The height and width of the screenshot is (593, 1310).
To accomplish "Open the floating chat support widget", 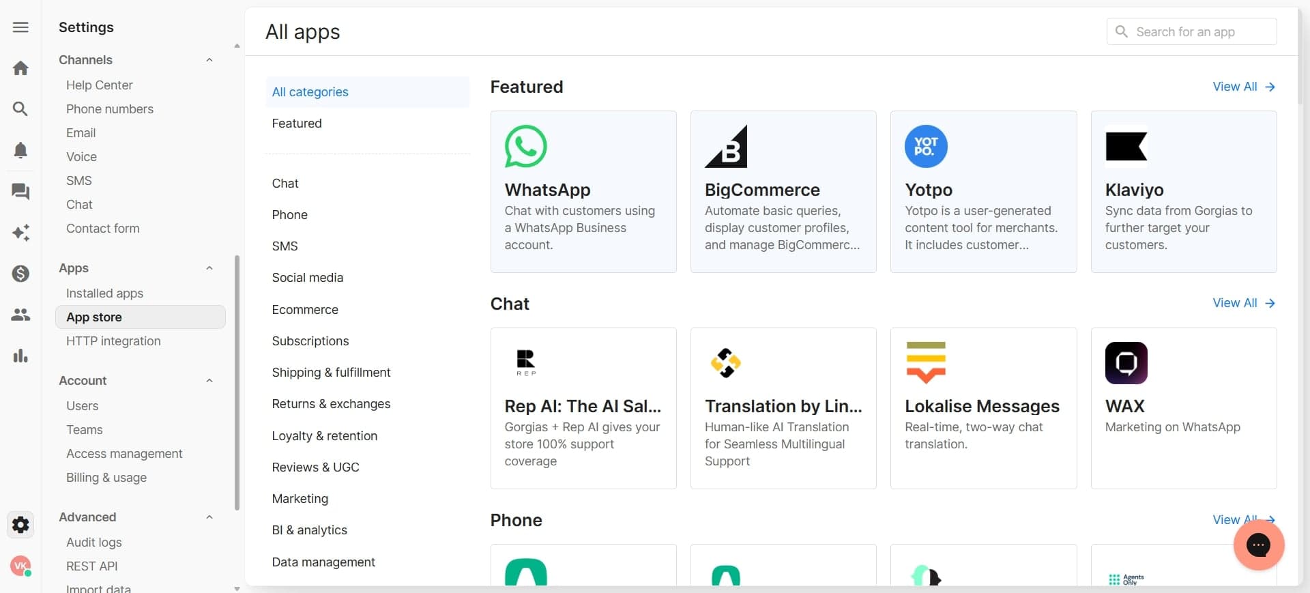I will pos(1259,545).
